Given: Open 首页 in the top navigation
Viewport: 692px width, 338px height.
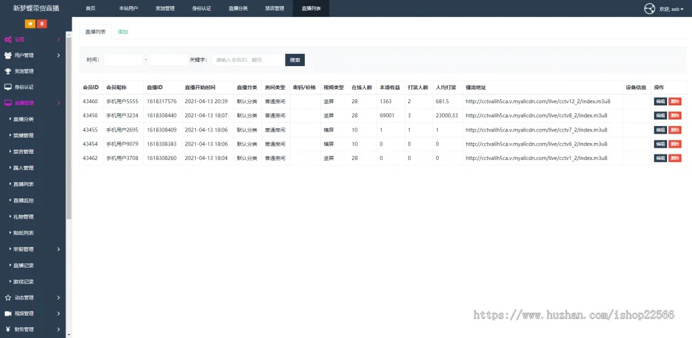Looking at the screenshot, I should point(91,8).
